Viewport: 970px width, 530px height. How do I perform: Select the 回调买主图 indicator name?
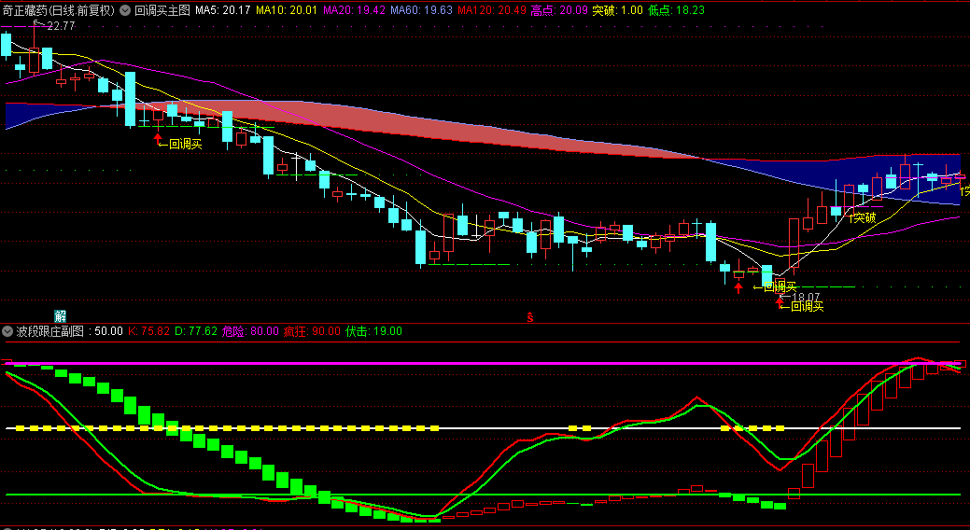coord(162,10)
